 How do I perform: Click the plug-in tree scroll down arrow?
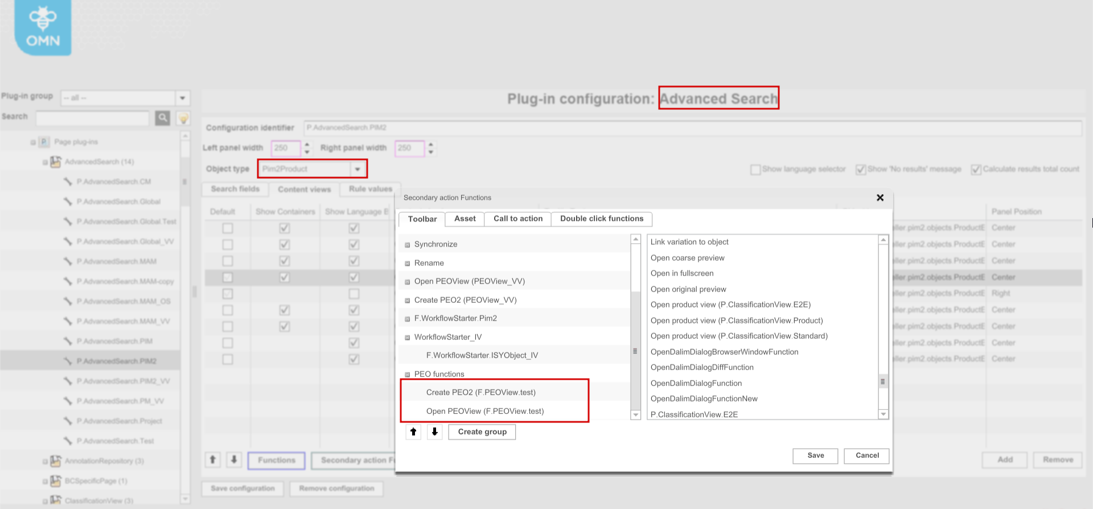point(185,499)
